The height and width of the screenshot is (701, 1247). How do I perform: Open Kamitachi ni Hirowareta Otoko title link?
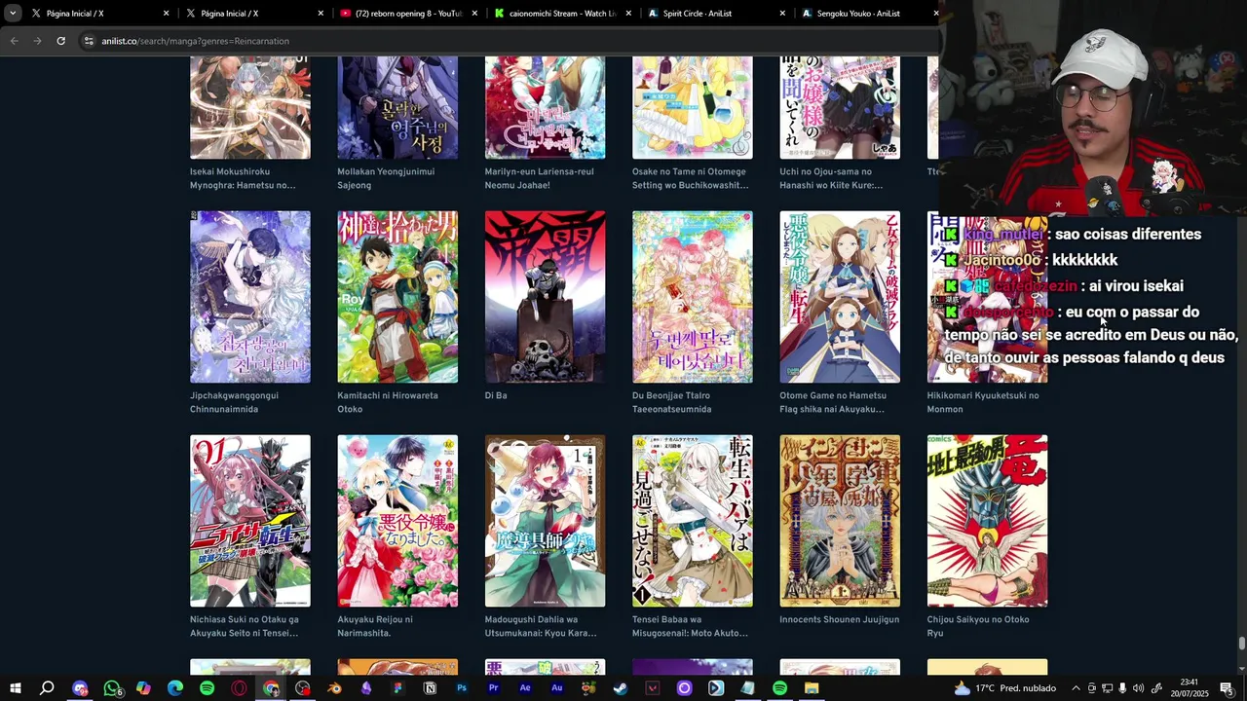(388, 402)
